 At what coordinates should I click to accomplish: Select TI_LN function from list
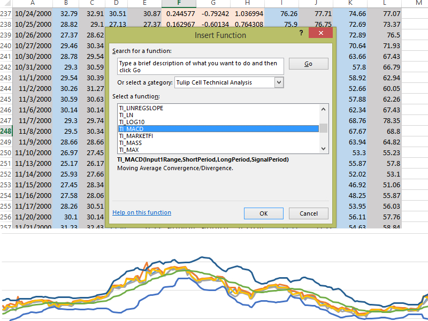[126, 115]
